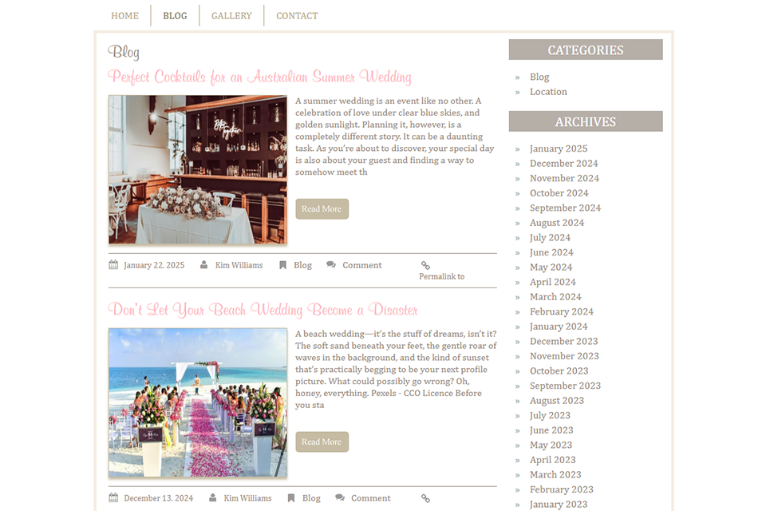The image size is (766, 511).
Task: Click bookmark icon in January 22 post meta
Action: point(282,265)
